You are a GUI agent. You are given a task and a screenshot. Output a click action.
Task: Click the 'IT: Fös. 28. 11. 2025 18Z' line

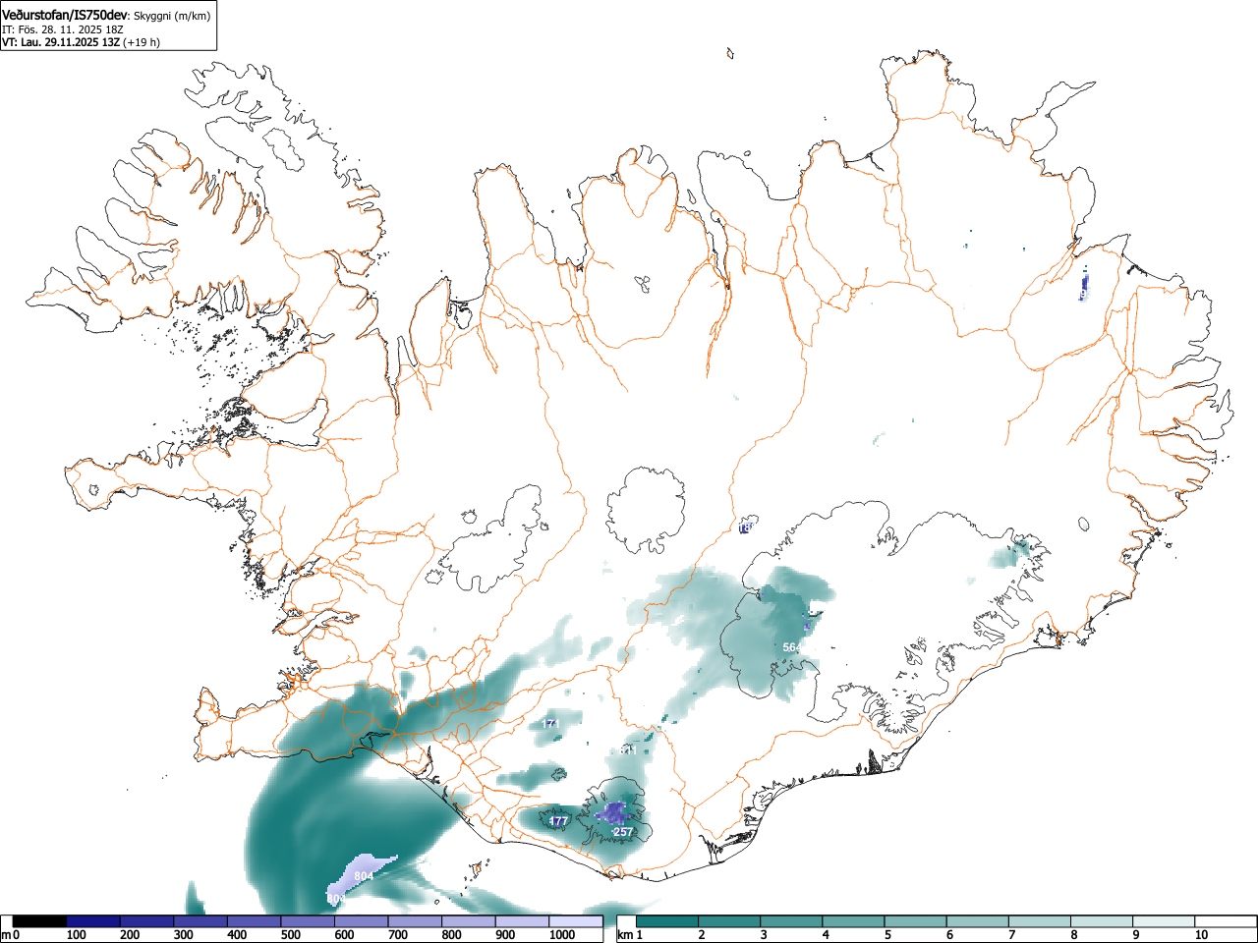coord(65,29)
